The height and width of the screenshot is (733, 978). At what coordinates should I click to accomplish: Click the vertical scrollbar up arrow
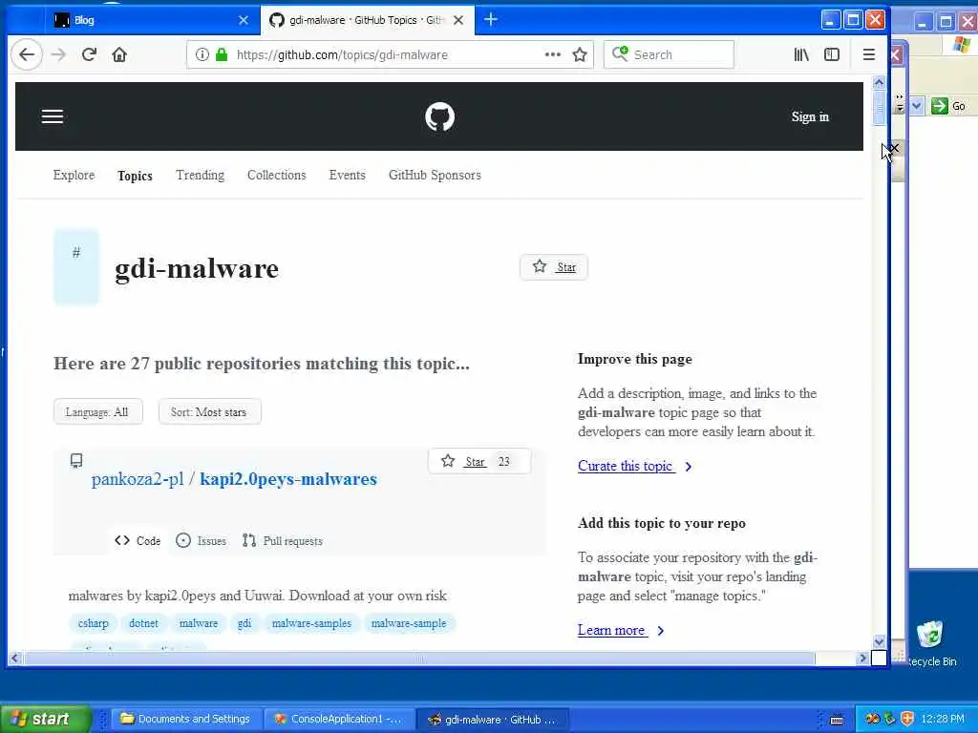pyautogui.click(x=879, y=82)
